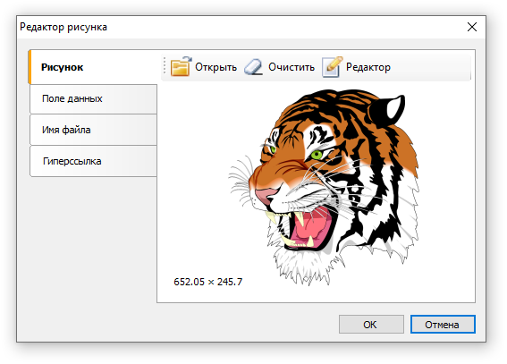Open the Гиперссылка tab
This screenshot has height=364, width=507.
tap(94, 161)
